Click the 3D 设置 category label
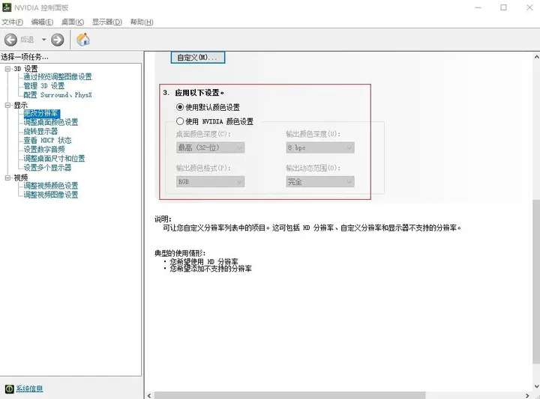540x399 pixels. (x=25, y=69)
